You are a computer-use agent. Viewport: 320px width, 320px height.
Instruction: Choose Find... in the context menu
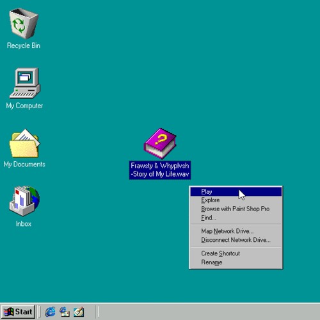pyautogui.click(x=236, y=218)
